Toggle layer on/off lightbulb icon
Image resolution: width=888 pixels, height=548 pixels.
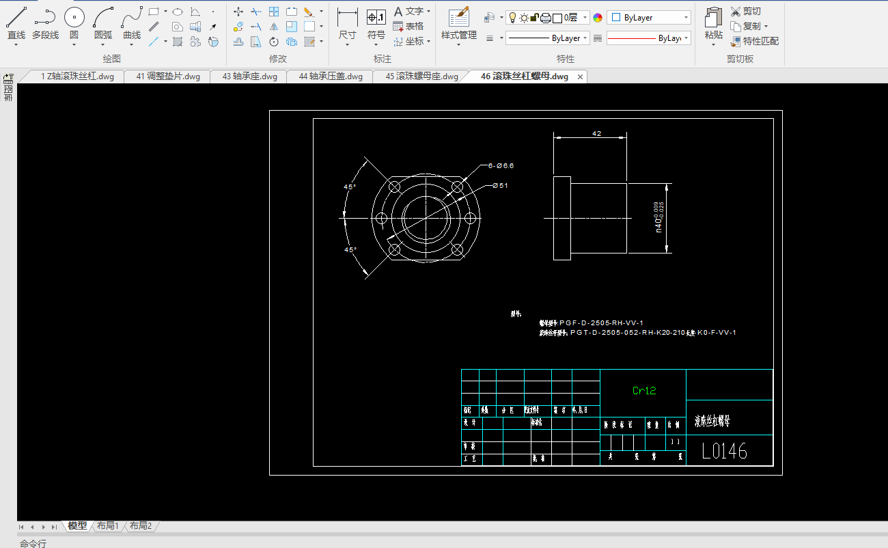point(512,18)
